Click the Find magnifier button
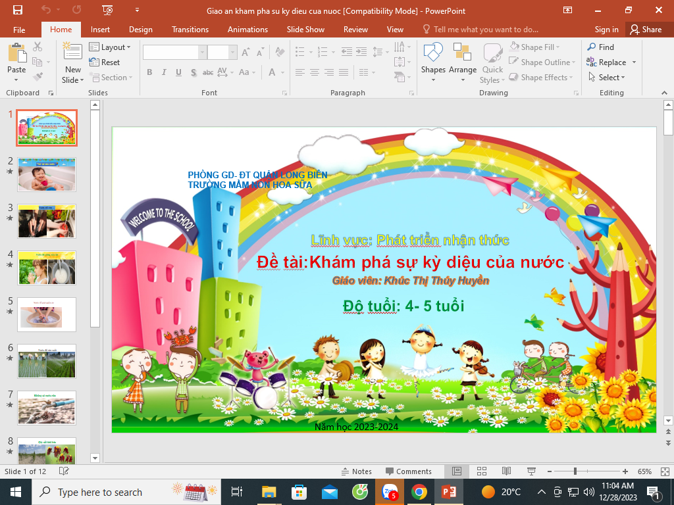The height and width of the screenshot is (505, 674). click(600, 47)
